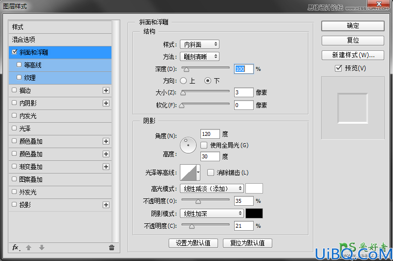Screen dimensions: 393x261
Task: Click the 大小 slider track
Action: (205, 91)
